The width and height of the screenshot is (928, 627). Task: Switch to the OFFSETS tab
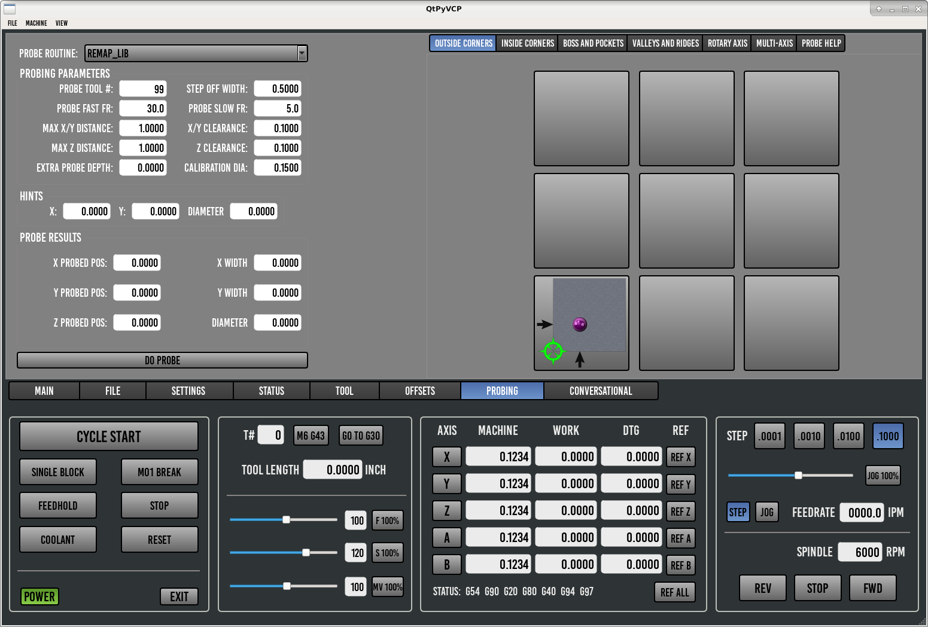click(x=420, y=391)
